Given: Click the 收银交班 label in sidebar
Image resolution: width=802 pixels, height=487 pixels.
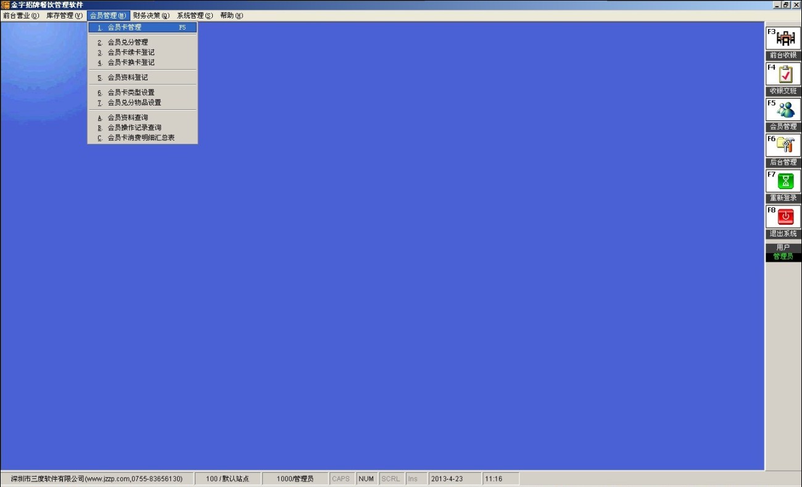Looking at the screenshot, I should [x=783, y=91].
